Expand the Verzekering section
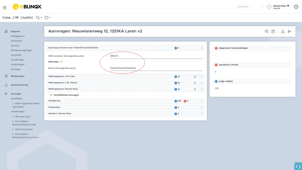The width and height of the screenshot is (302, 170). (x=202, y=101)
